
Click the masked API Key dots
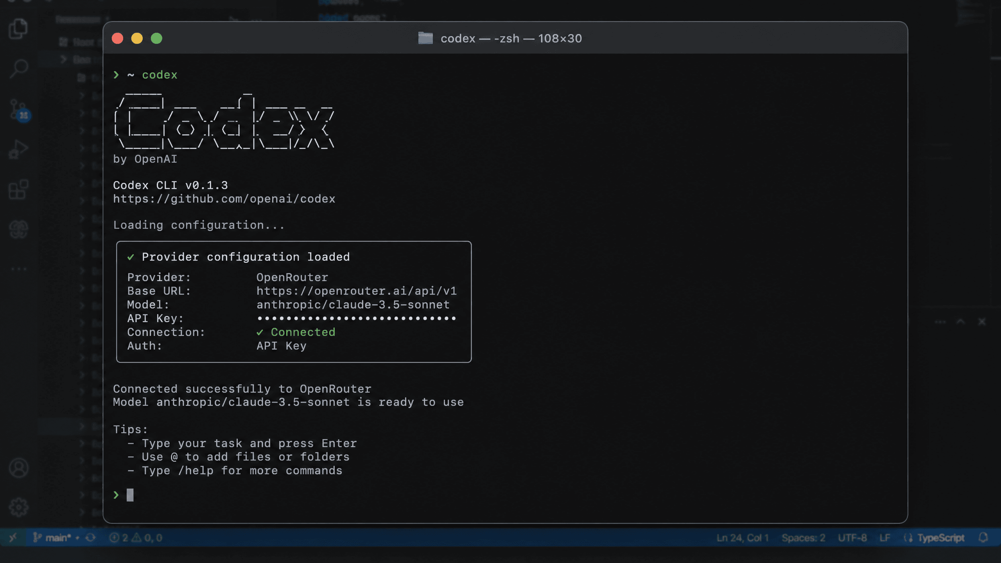(356, 319)
